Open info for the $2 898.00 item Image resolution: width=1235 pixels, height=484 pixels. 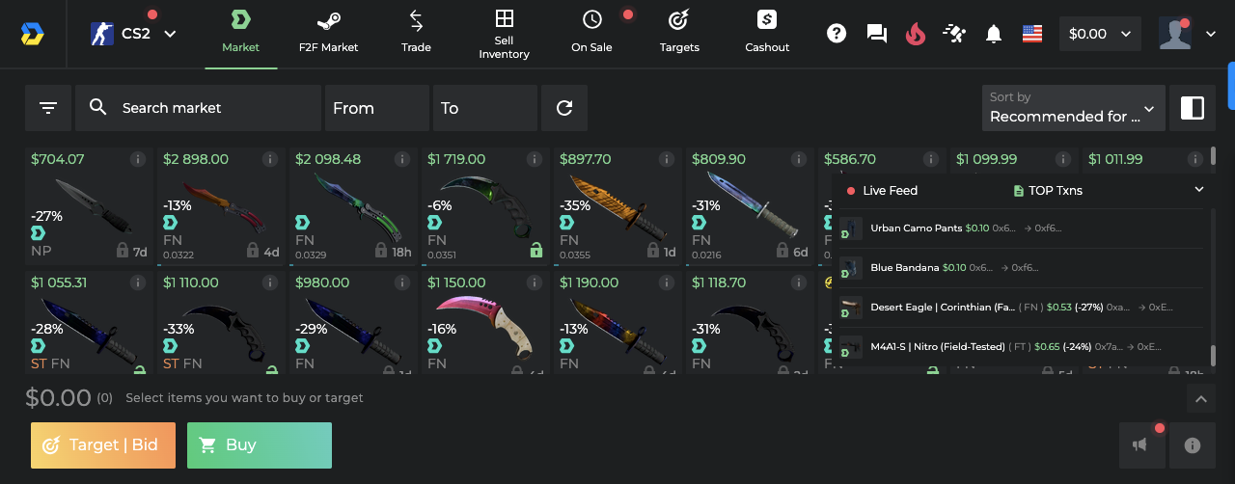pos(269,159)
